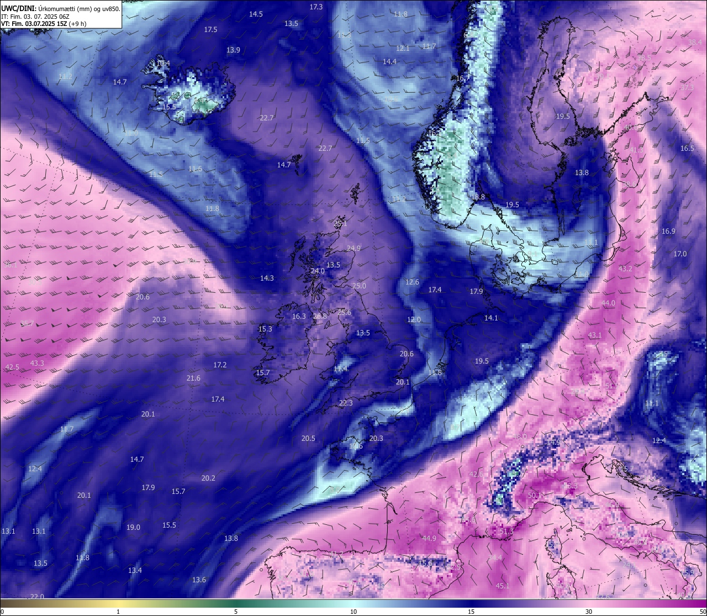
Task: Click the map value 16.3 over Ireland
Action: (x=299, y=316)
